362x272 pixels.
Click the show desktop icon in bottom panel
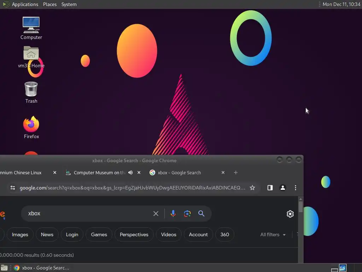tap(4, 268)
